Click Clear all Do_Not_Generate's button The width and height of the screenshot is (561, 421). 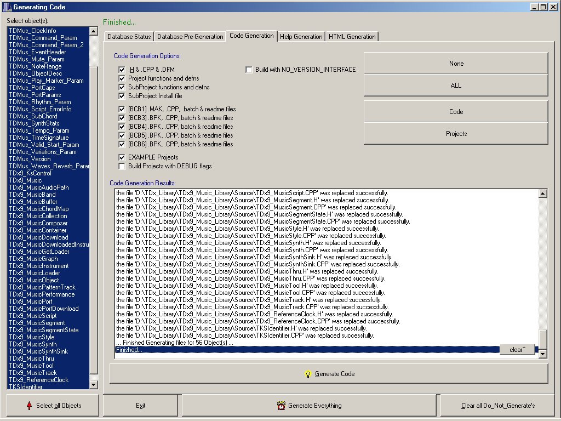(497, 406)
